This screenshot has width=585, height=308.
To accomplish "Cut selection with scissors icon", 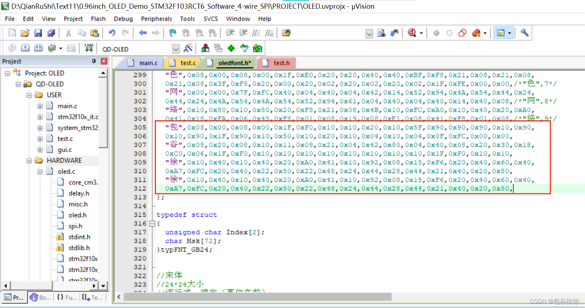I will click(x=68, y=33).
